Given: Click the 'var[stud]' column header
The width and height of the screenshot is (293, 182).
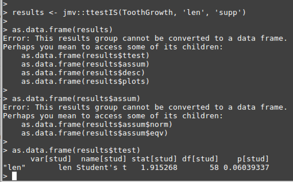Looking at the screenshot, I should pyautogui.click(x=51, y=159).
